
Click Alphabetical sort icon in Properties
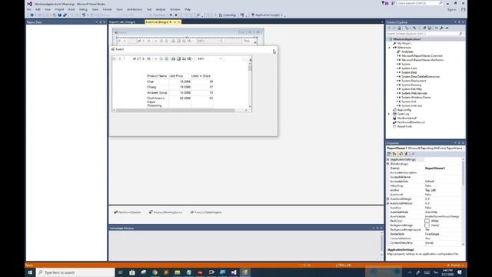click(394, 154)
